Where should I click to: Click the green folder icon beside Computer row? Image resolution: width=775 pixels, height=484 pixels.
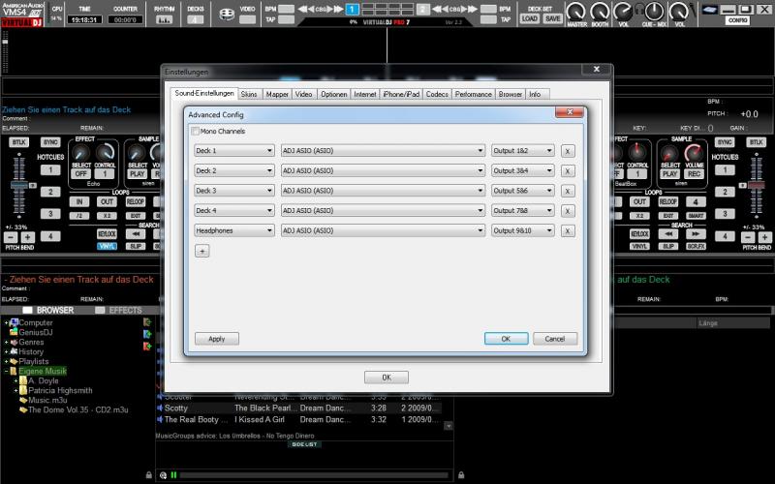[x=147, y=322]
